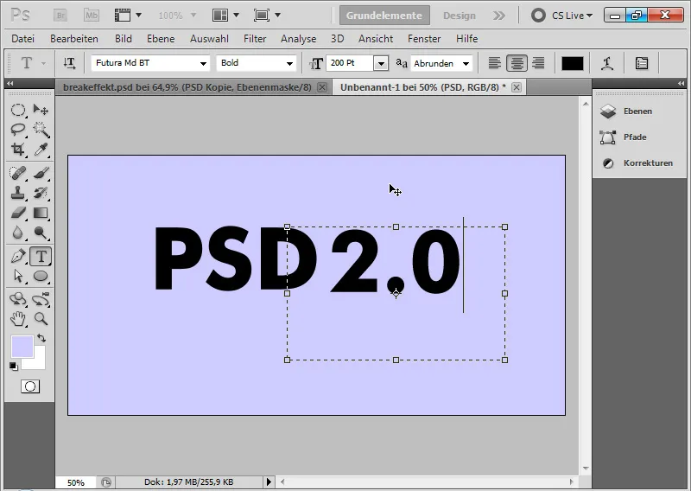Screen dimensions: 691x491
Task: Select the Horizontal Type tool
Action: [x=41, y=257]
